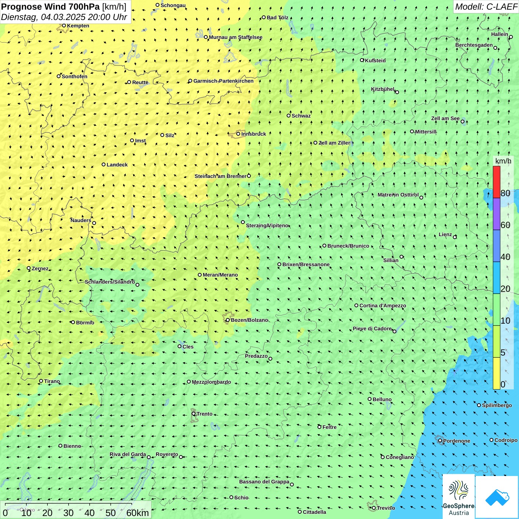Click the 'Codroipo' label
The height and width of the screenshot is (519, 519).
[x=506, y=440]
